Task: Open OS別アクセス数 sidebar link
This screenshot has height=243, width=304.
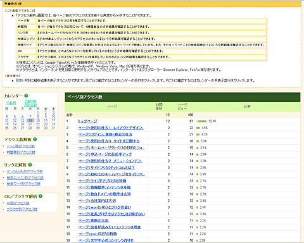Action: point(18,203)
